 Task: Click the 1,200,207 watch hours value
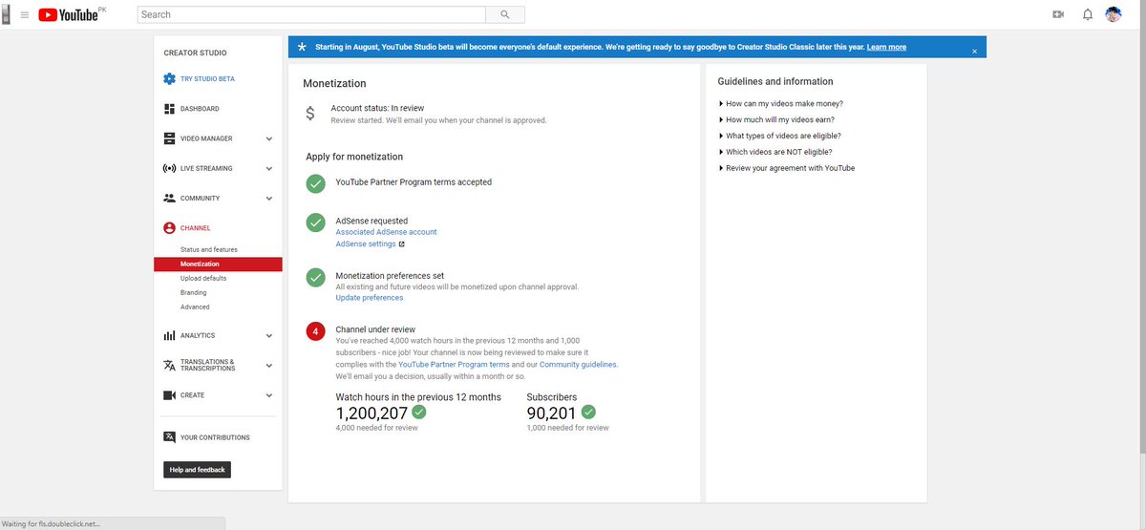[371, 413]
